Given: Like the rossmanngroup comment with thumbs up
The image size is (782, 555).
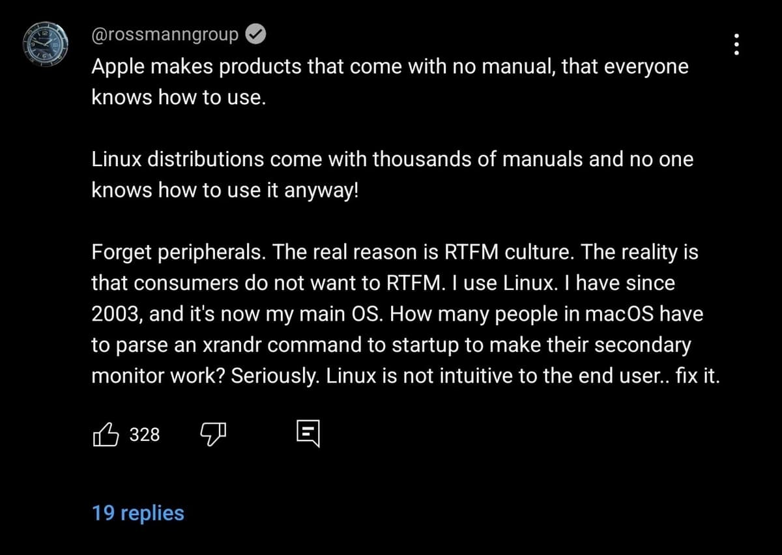Looking at the screenshot, I should (107, 434).
